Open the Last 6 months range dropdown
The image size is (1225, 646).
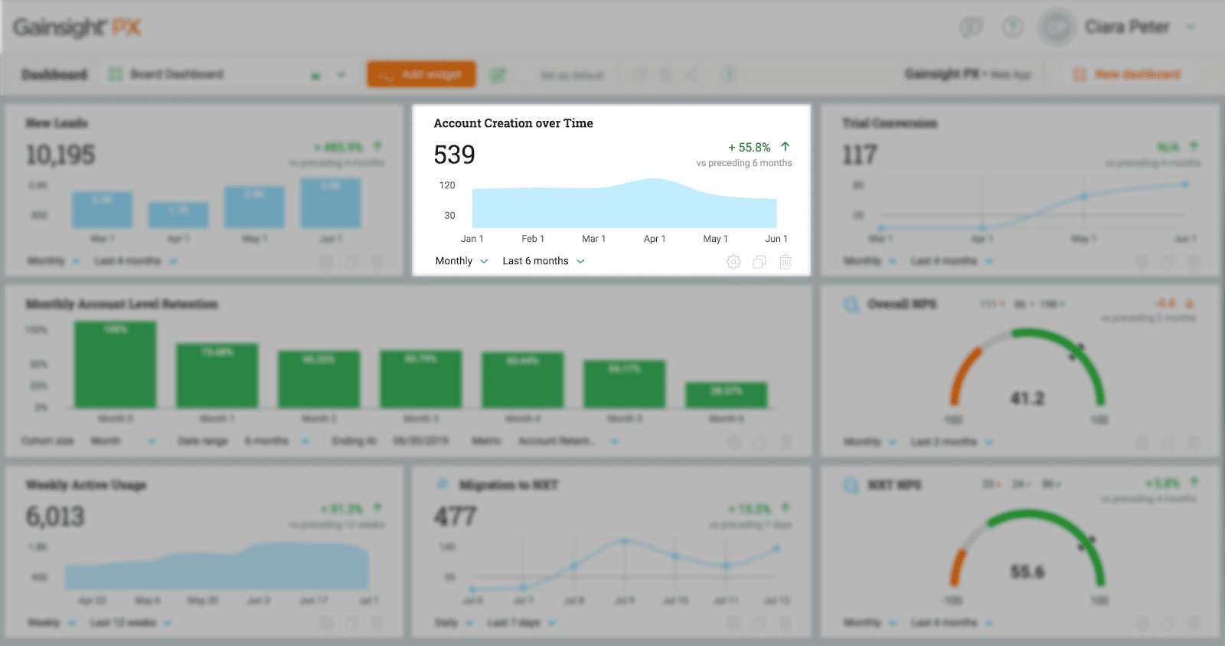point(543,261)
